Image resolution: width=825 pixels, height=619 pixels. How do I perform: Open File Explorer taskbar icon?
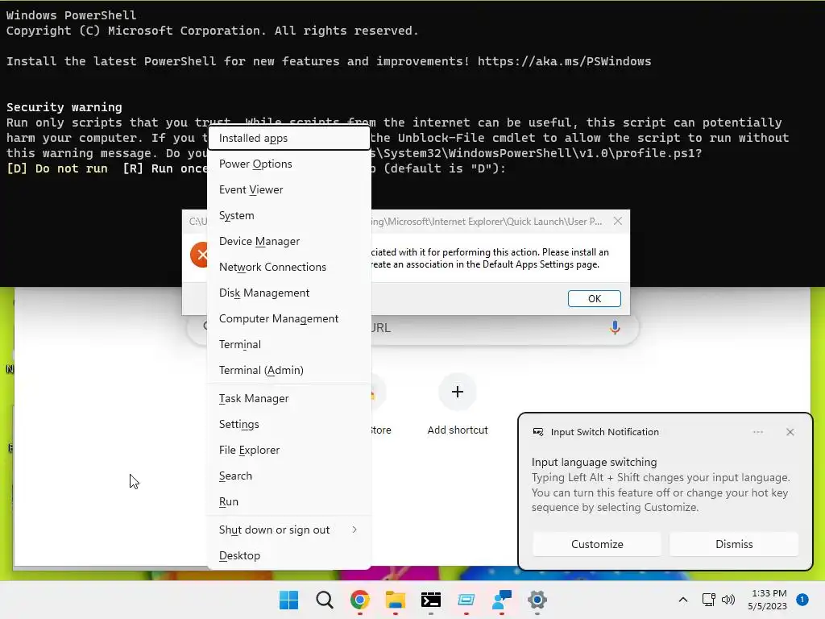click(x=395, y=600)
